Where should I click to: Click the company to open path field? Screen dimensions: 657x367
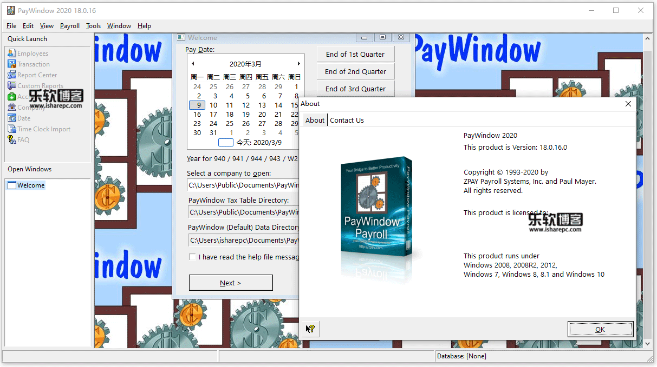pos(243,185)
